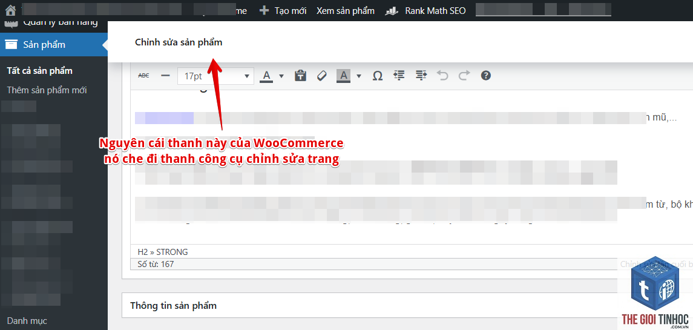The image size is (693, 330).
Task: Click the Sản phẩm archive box icon
Action: [11, 44]
